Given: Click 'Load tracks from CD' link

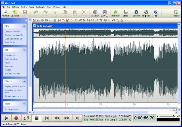Looking at the screenshot, I should click(x=14, y=39).
